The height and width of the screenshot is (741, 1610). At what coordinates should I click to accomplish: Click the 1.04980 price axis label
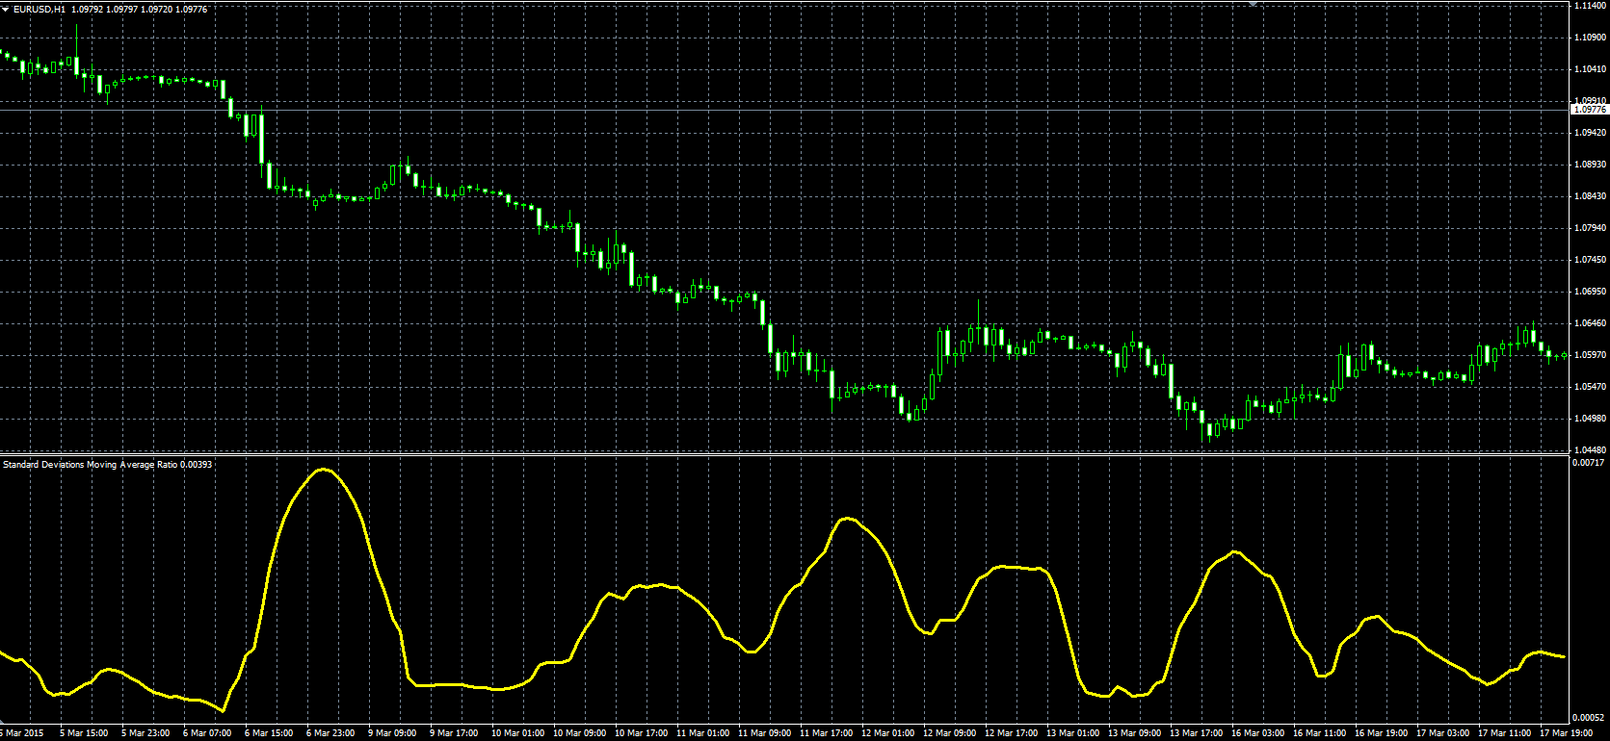(1589, 419)
